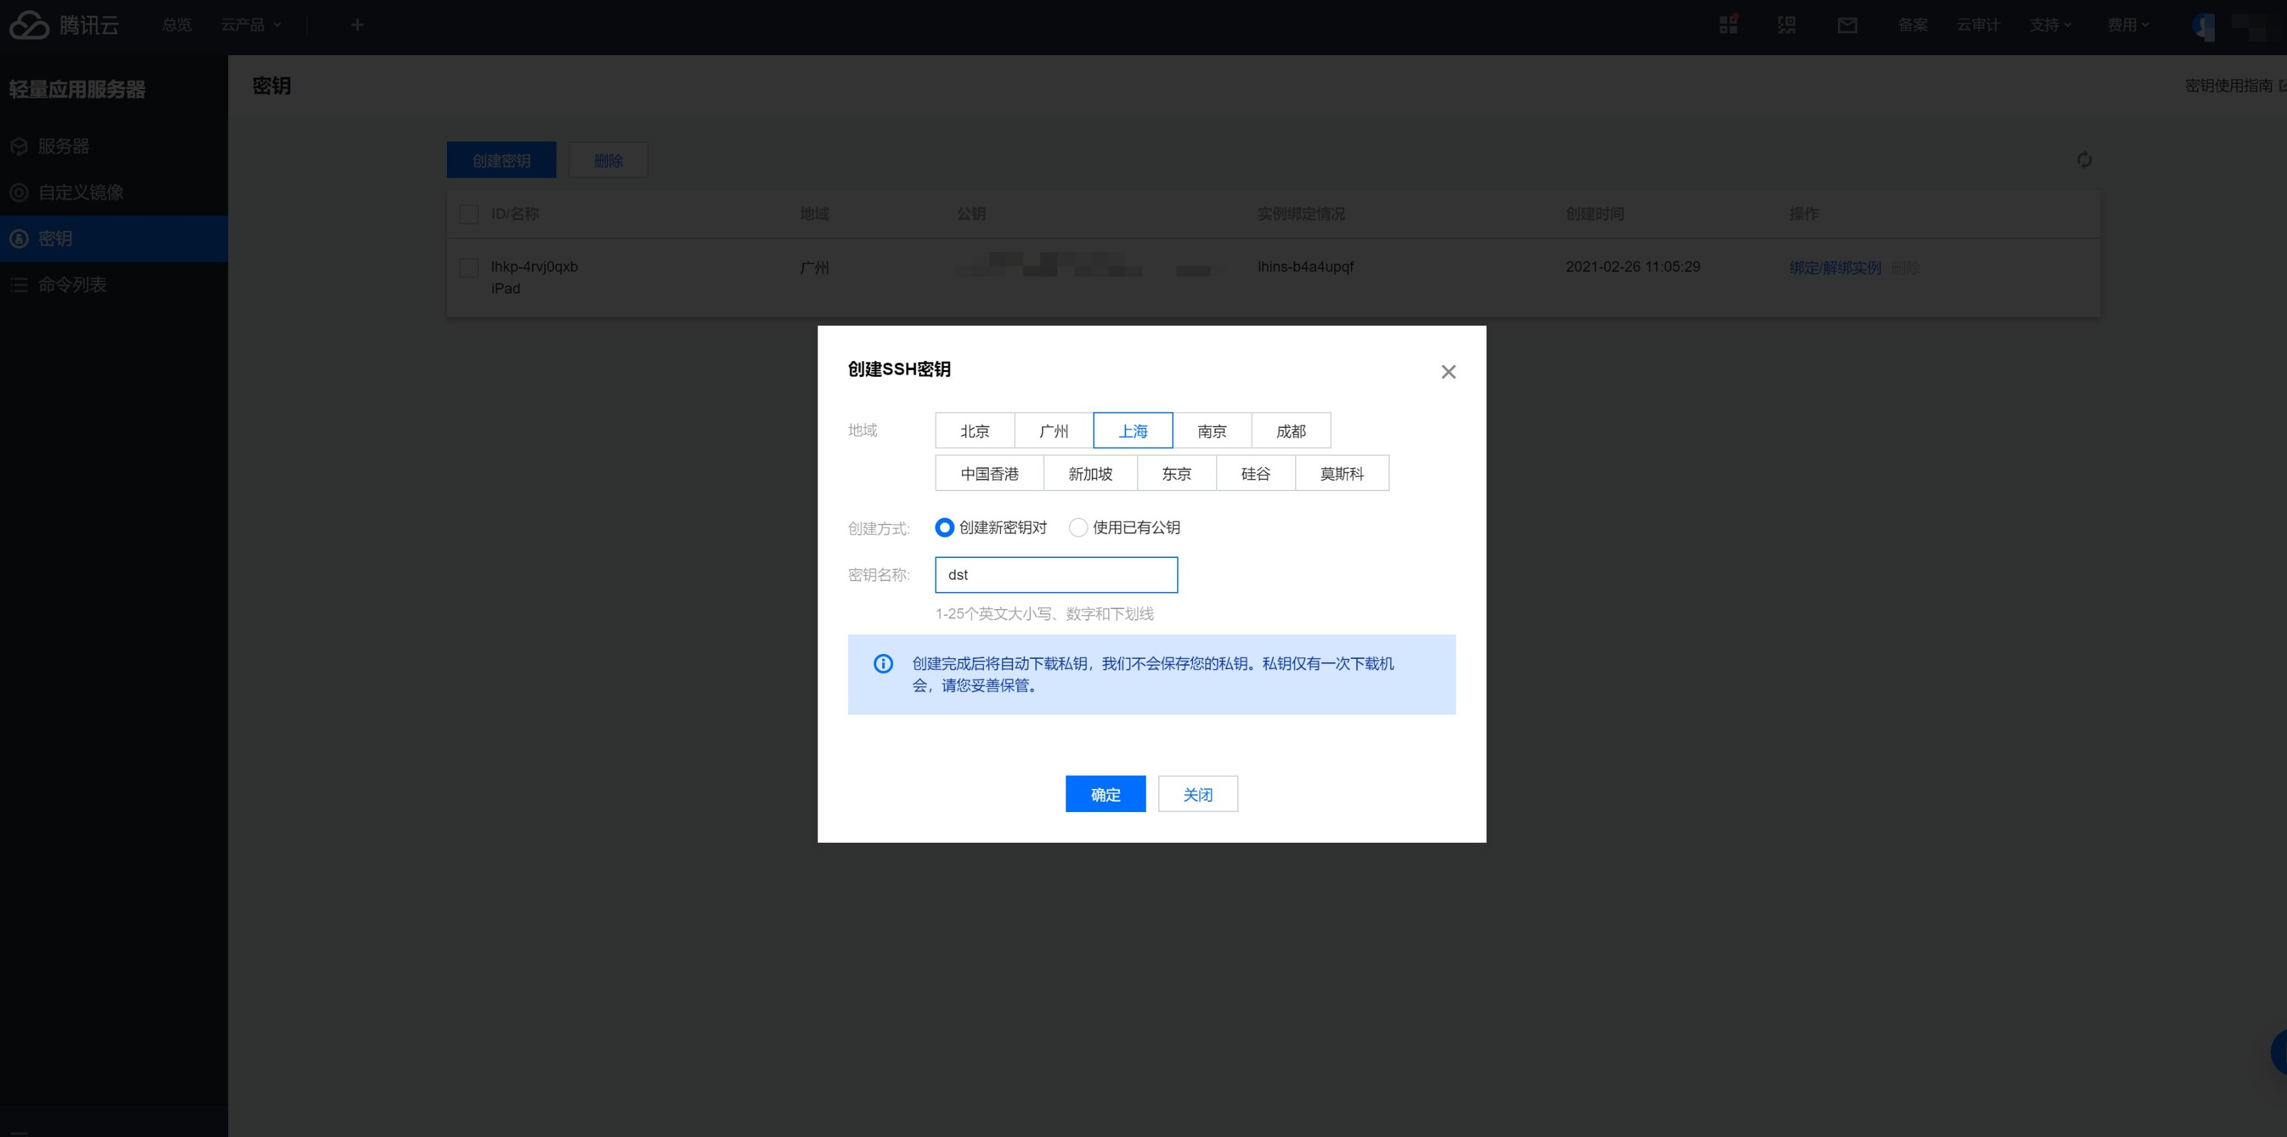This screenshot has width=2287, height=1137.
Task: Click the 关闭 button in the dialog
Action: 1198,794
